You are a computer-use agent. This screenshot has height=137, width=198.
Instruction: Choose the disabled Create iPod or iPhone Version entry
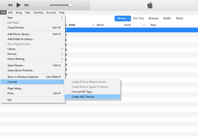pyautogui.click(x=92, y=82)
